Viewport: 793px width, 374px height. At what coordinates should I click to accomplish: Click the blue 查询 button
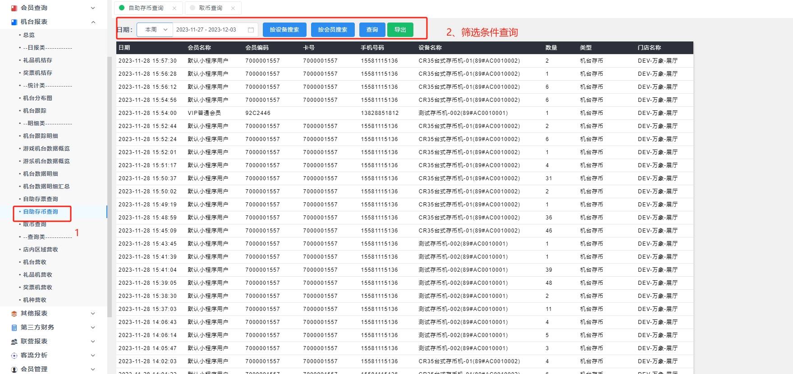tap(372, 30)
